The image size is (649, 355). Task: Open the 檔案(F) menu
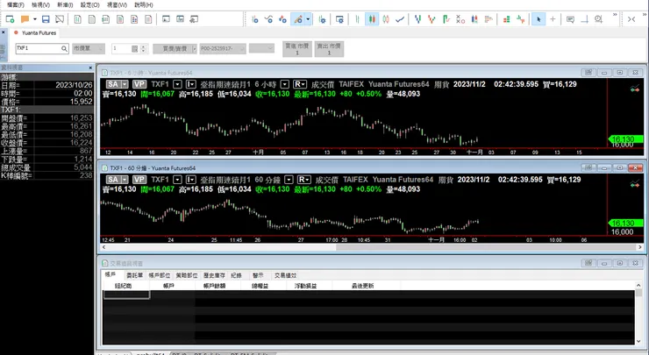pos(15,5)
